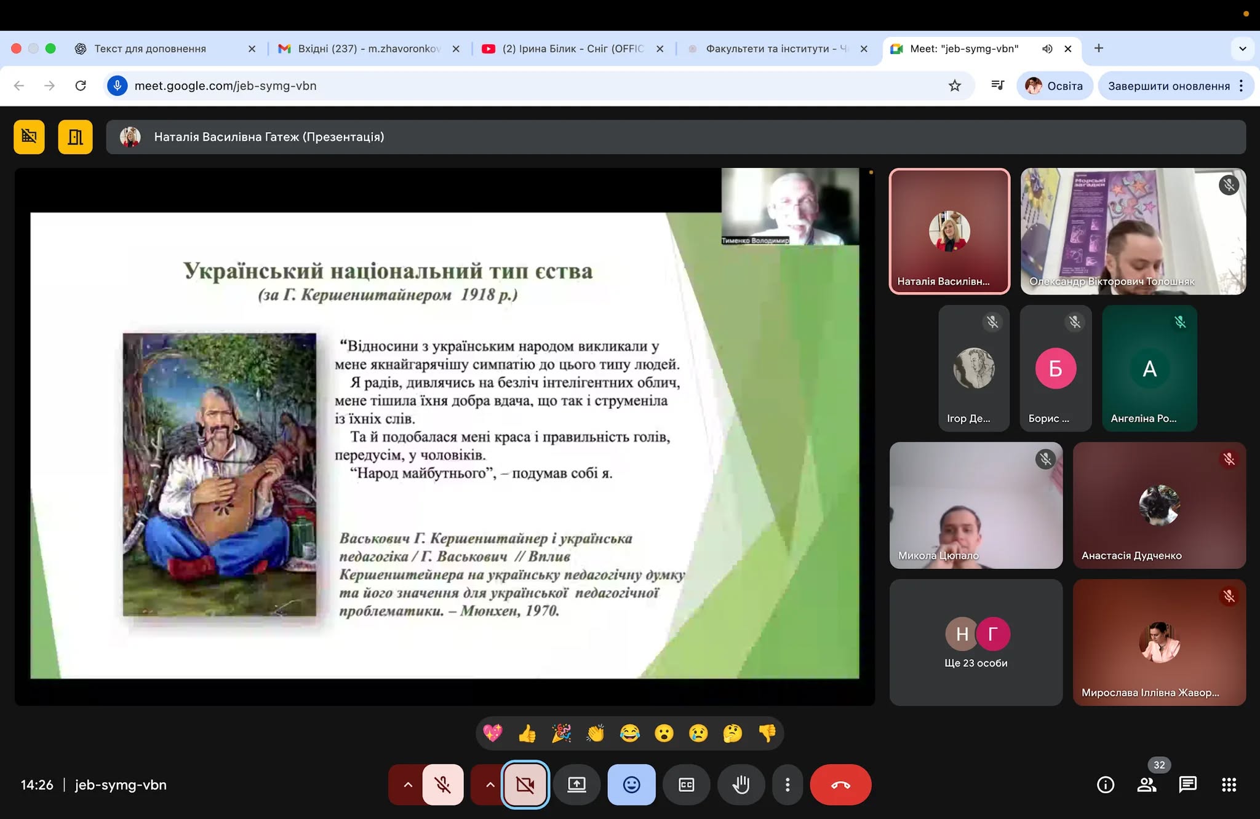Viewport: 1260px width, 819px height.
Task: Open the Ще 23 особи tile
Action: point(976,643)
